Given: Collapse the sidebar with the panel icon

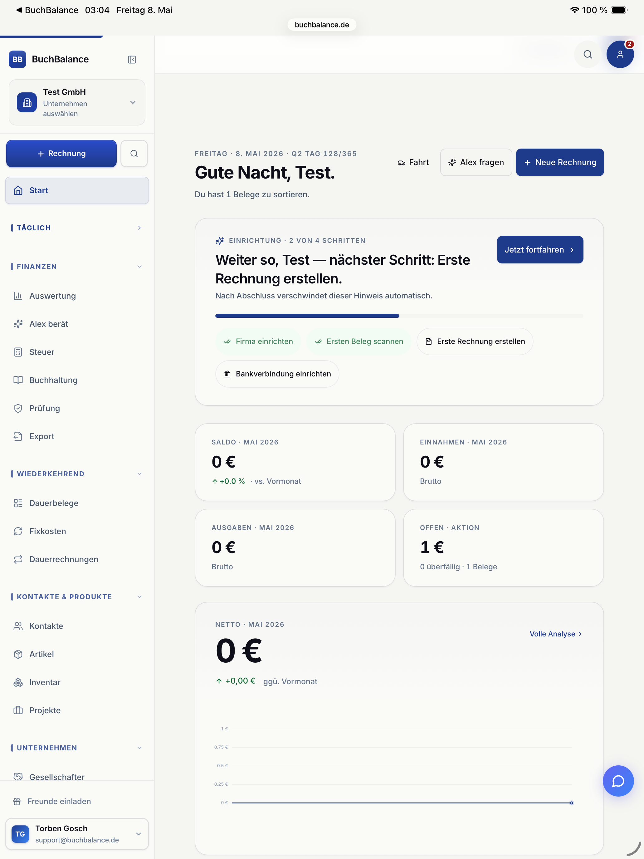Looking at the screenshot, I should [132, 59].
